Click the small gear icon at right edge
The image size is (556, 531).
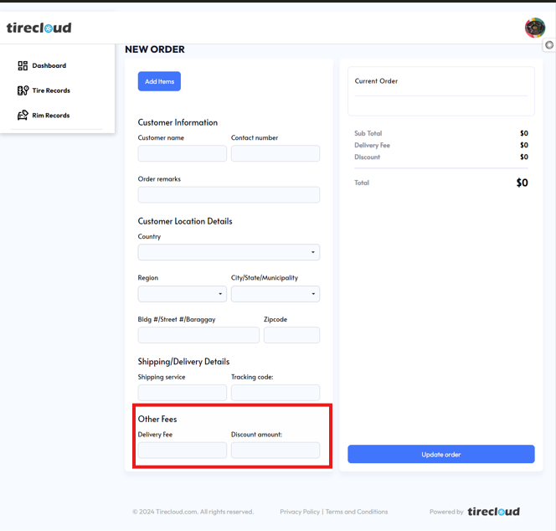[549, 45]
